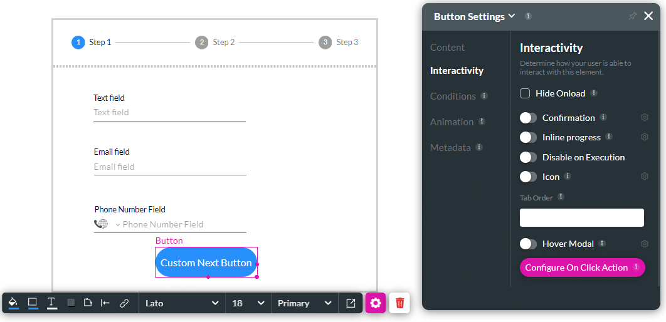This screenshot has width=666, height=322.
Task: Expand the font size 18 dropdown
Action: coord(248,303)
